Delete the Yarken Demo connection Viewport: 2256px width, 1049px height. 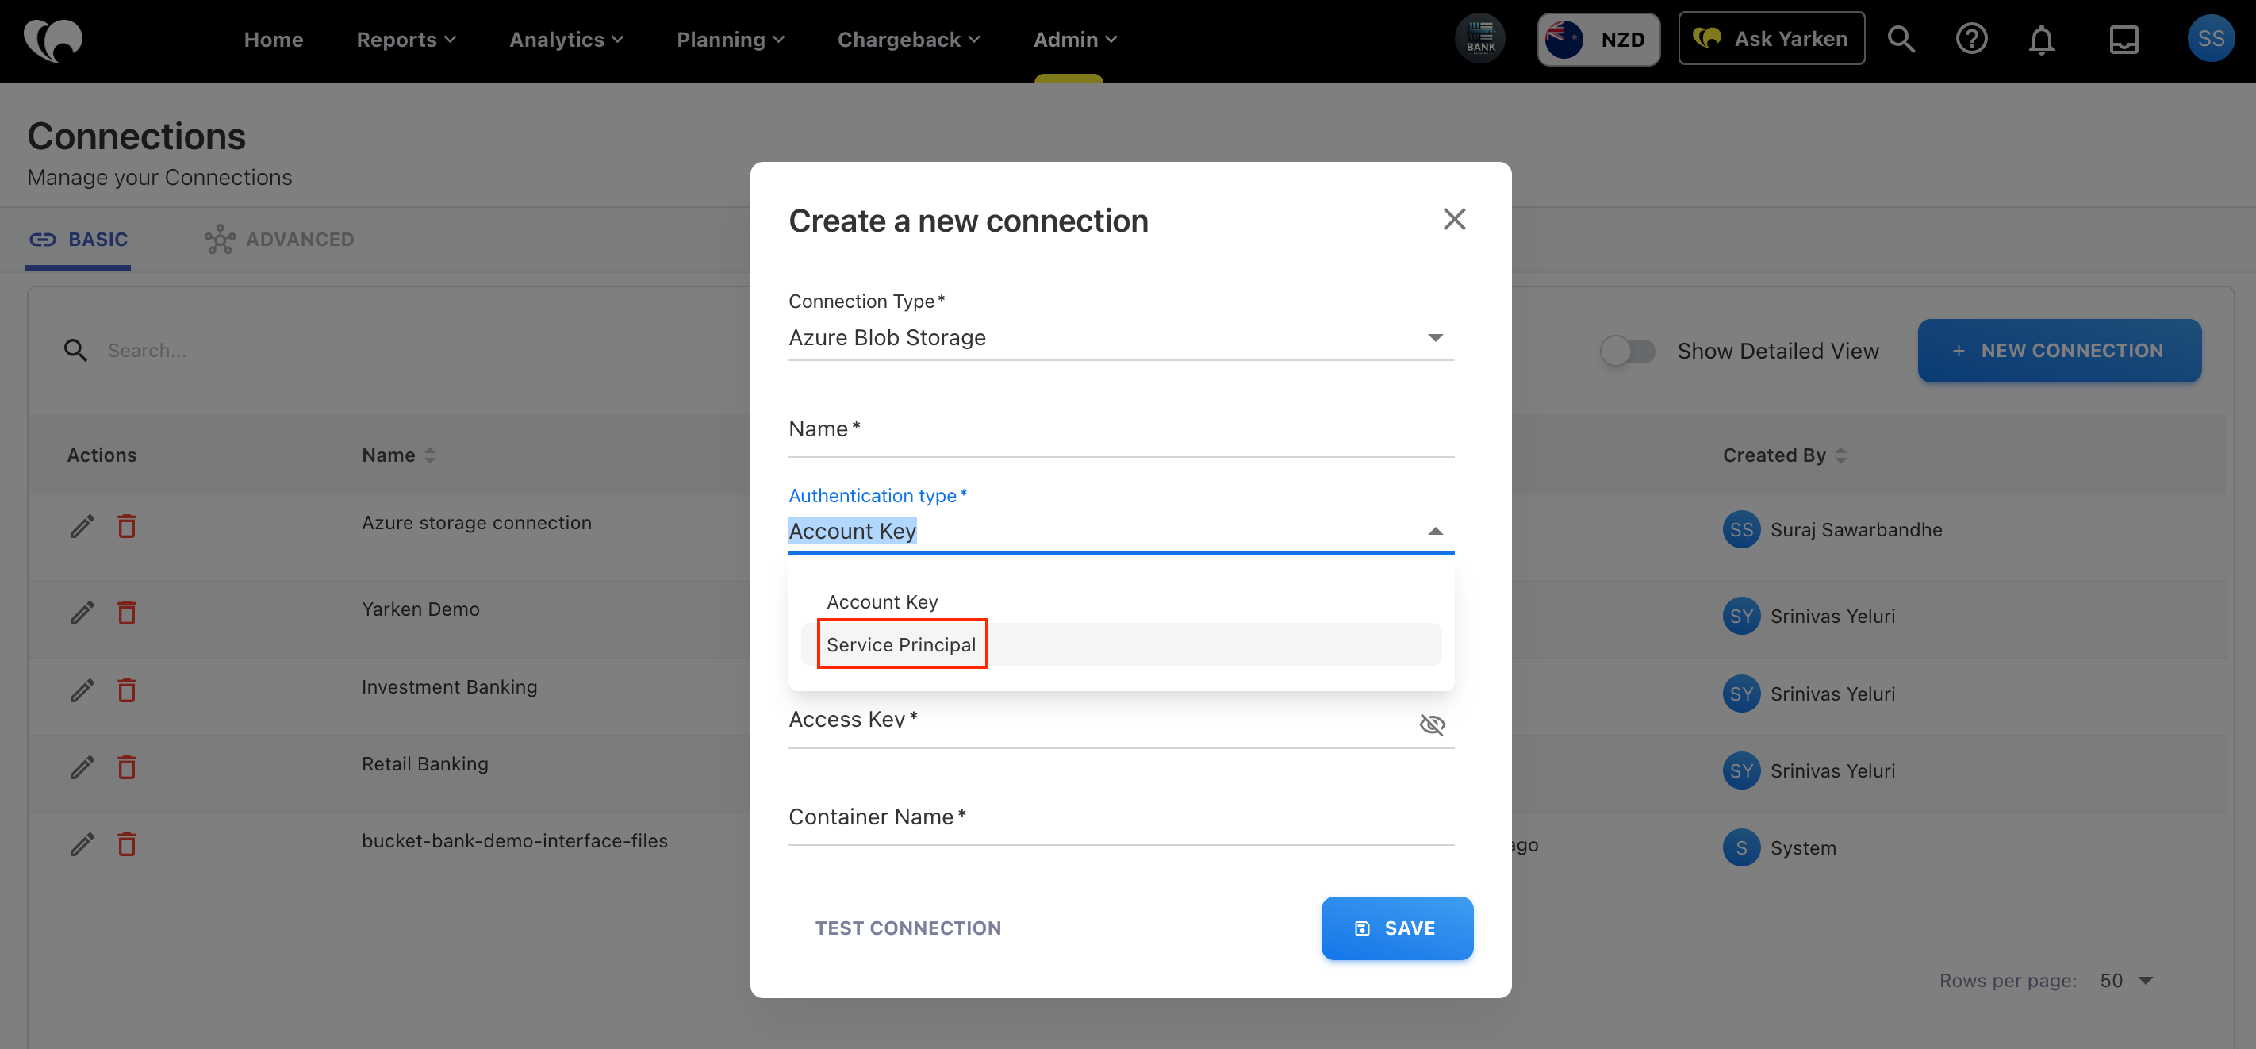click(127, 612)
